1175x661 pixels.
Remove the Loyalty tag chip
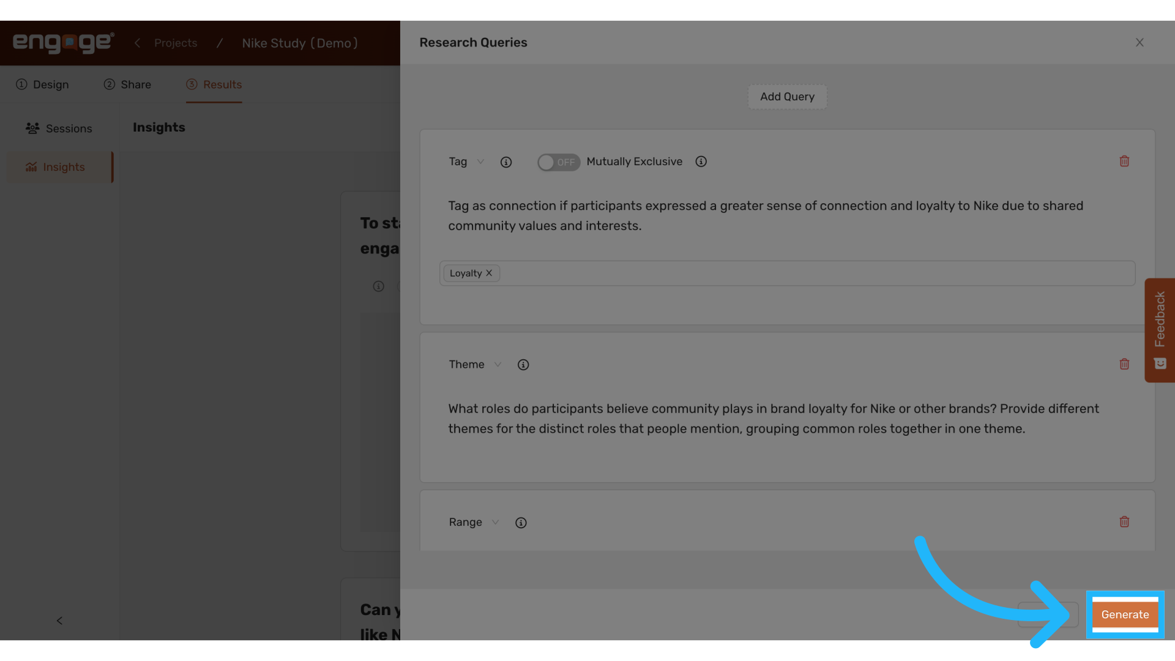489,273
